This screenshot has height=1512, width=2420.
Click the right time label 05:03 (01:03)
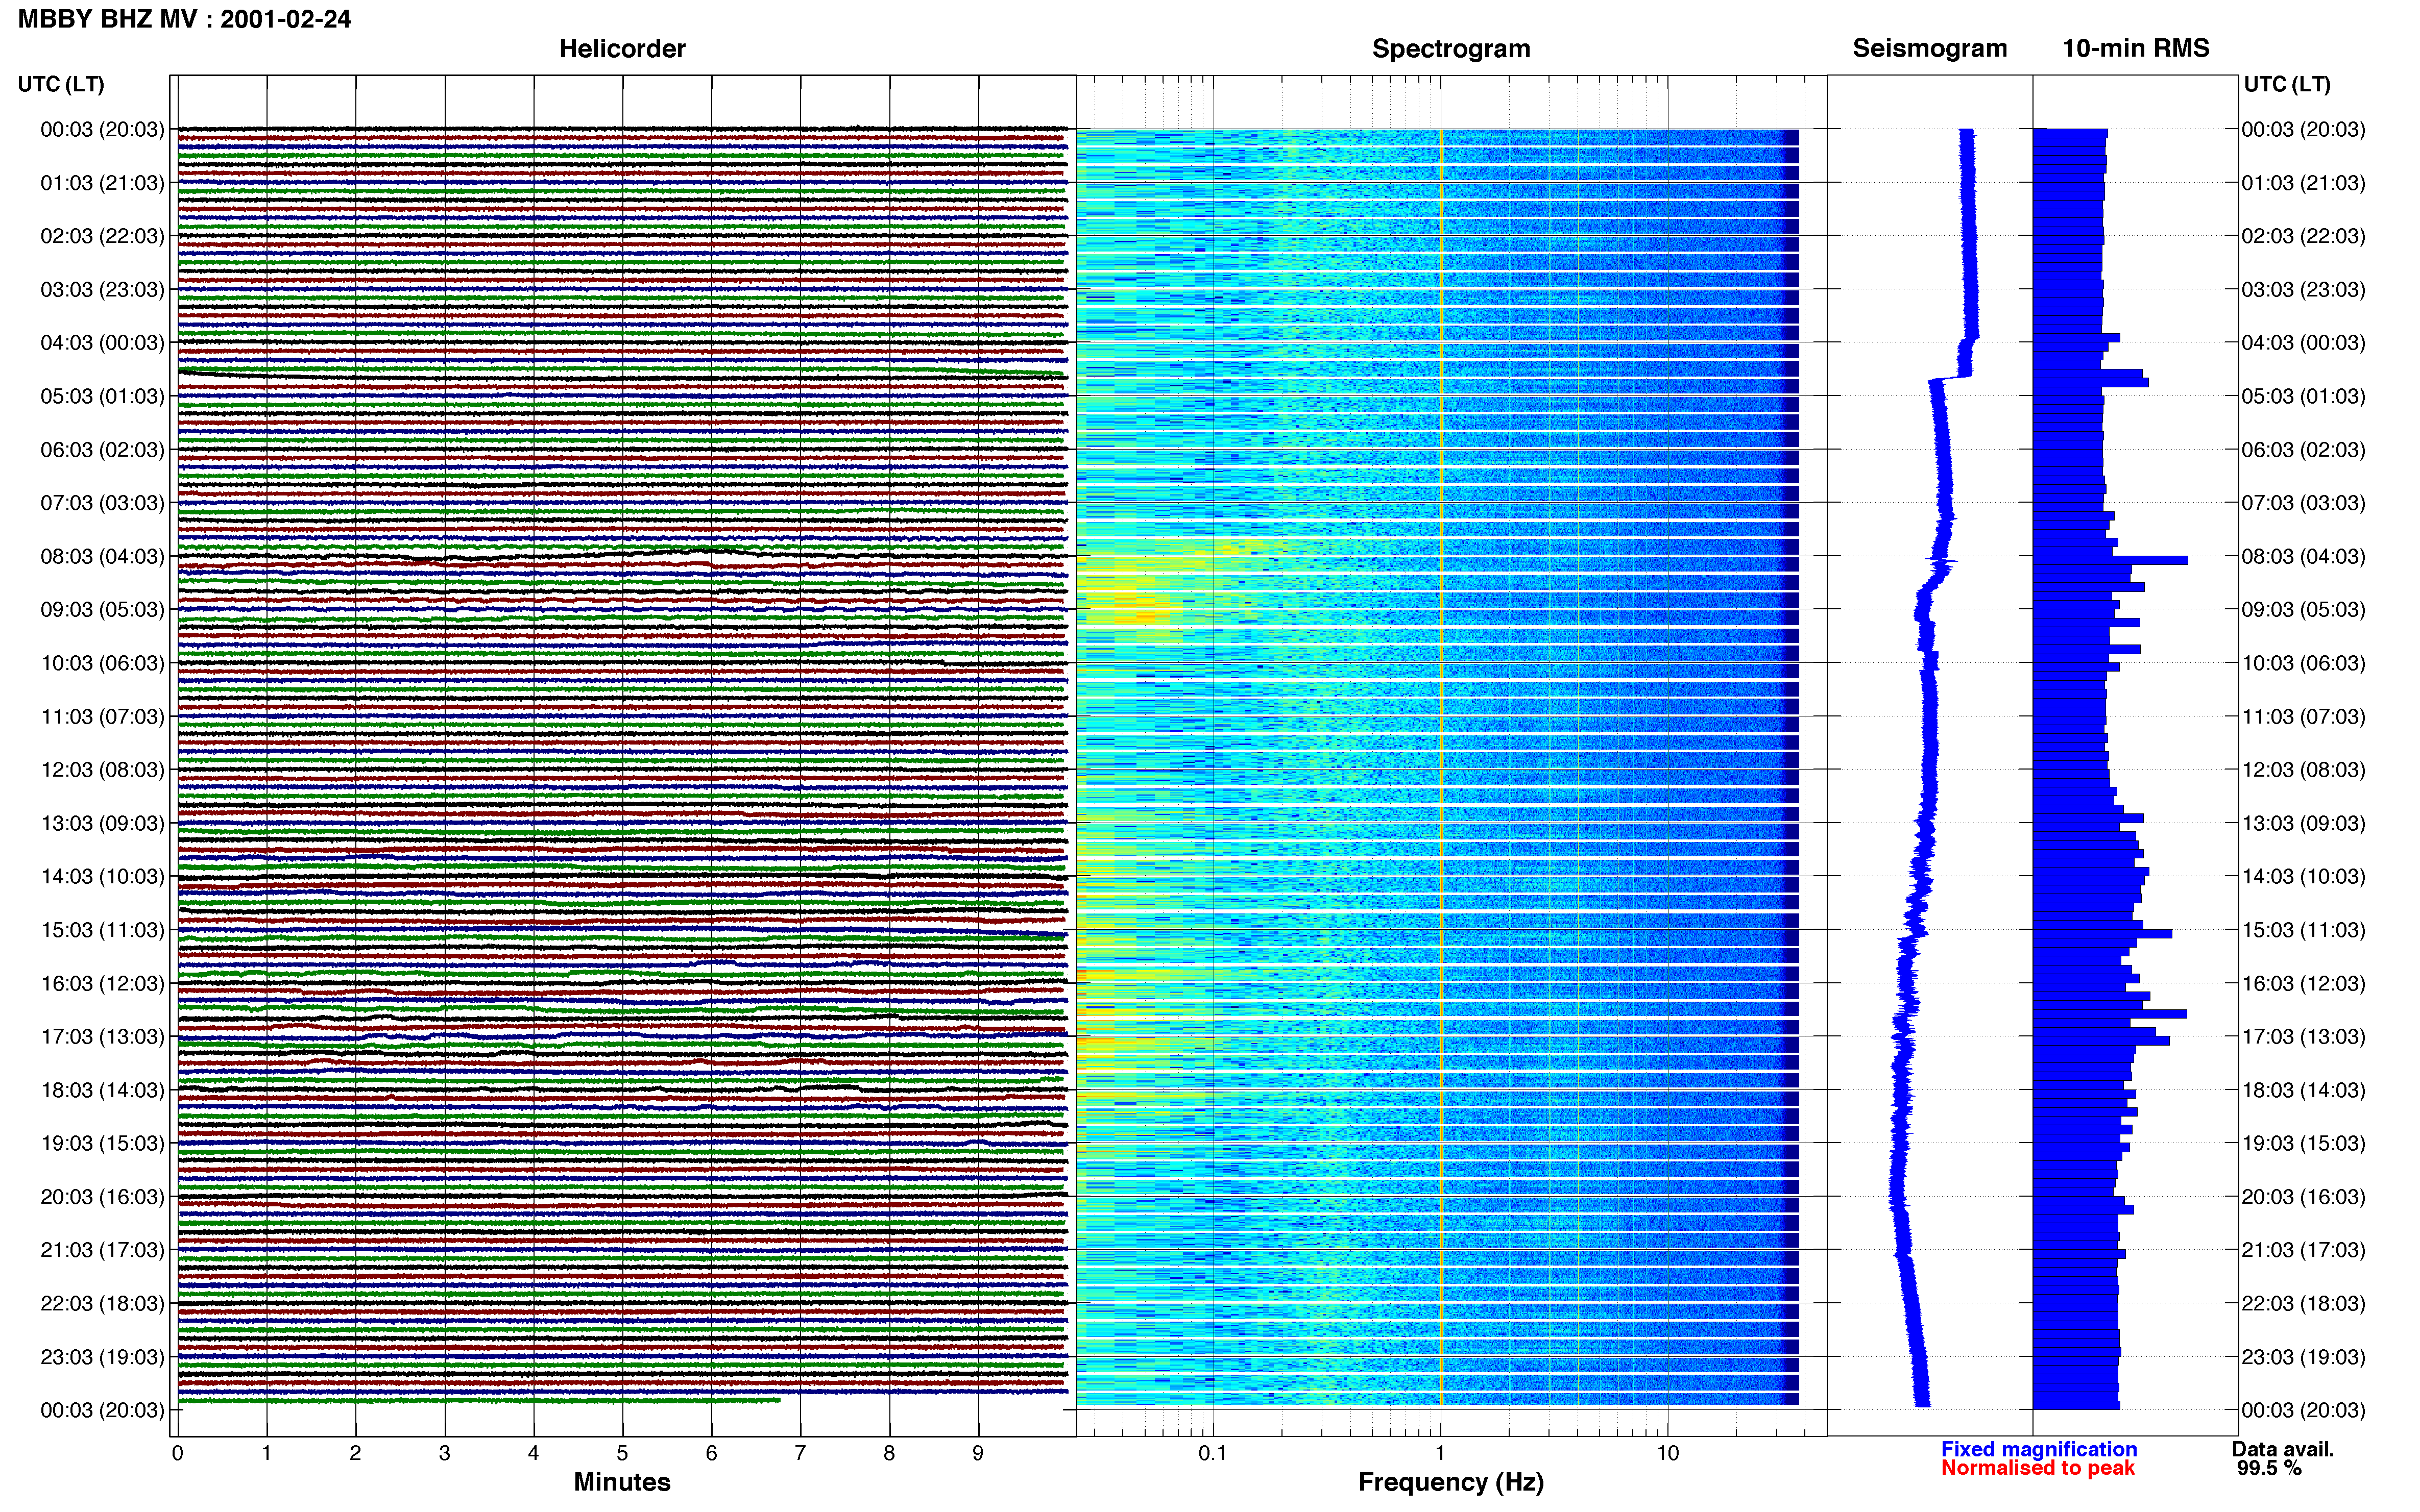point(2303,396)
